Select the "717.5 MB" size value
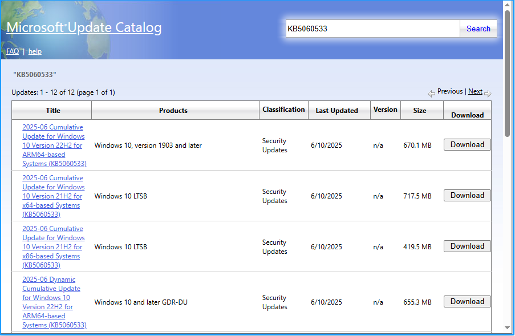Image resolution: width=515 pixels, height=336 pixels. coord(417,196)
